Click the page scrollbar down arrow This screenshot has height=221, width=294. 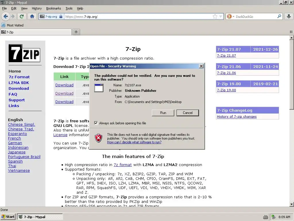(291, 204)
